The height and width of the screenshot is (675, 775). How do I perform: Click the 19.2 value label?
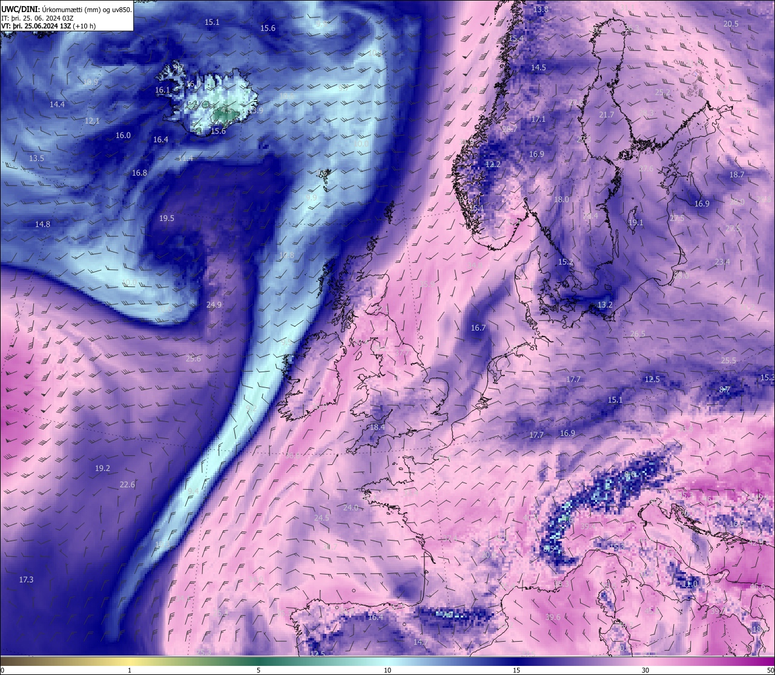[102, 469]
